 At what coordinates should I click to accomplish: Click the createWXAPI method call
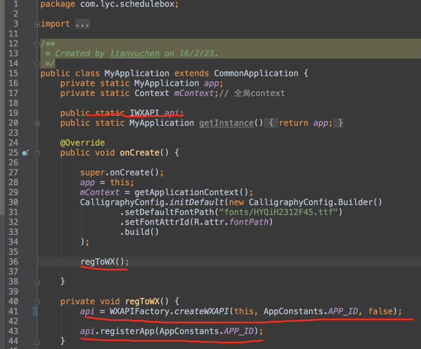coord(201,311)
